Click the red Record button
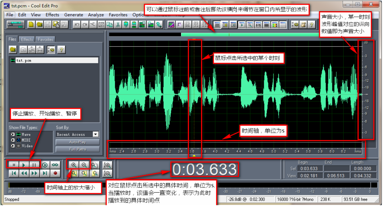The width and height of the screenshot is (383, 206). (55, 173)
